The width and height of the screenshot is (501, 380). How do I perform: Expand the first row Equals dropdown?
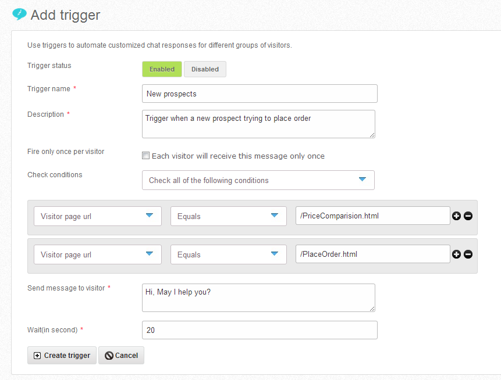pos(229,216)
